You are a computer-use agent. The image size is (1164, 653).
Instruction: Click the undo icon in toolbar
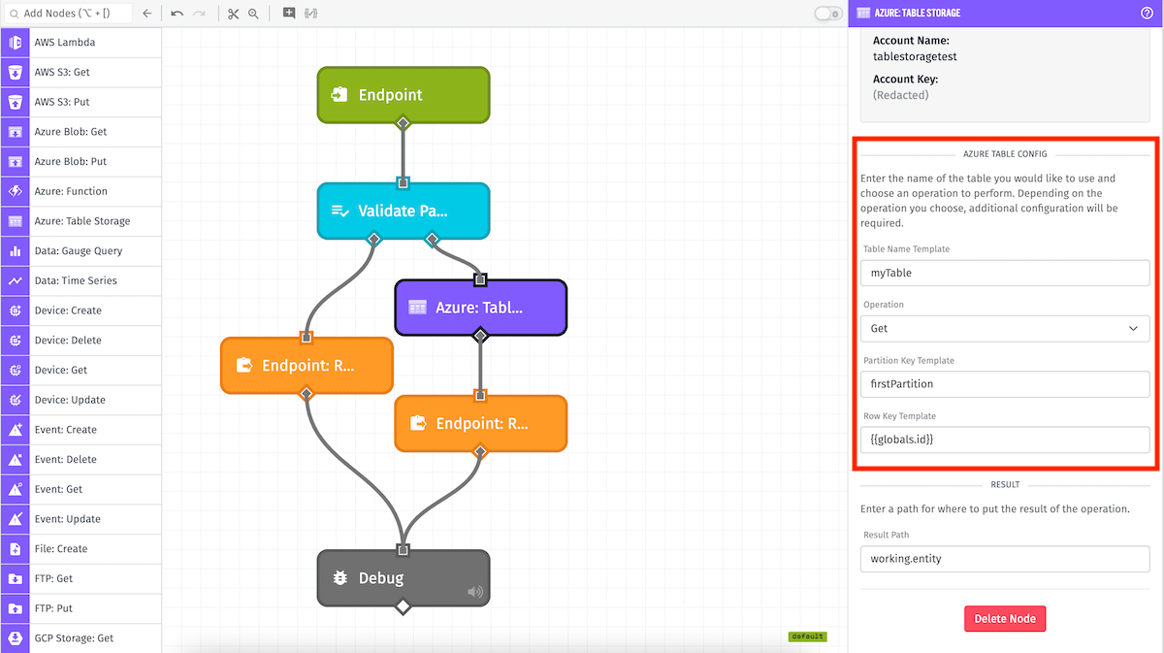(x=177, y=14)
